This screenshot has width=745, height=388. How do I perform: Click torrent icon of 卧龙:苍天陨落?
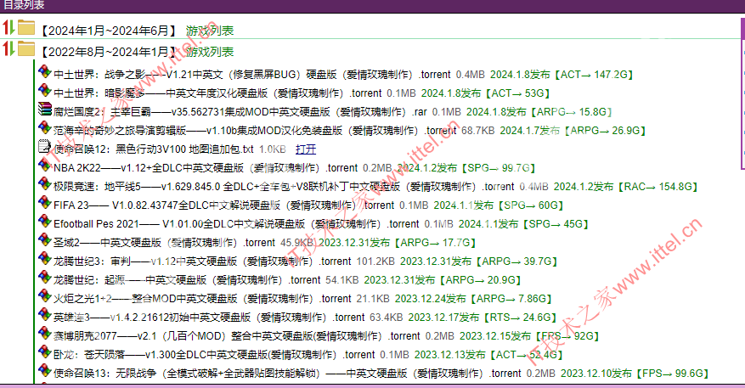tap(45, 351)
